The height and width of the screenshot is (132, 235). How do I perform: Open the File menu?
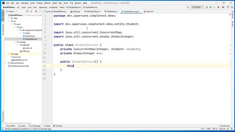tap(8, 3)
